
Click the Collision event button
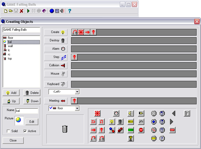click(56, 66)
